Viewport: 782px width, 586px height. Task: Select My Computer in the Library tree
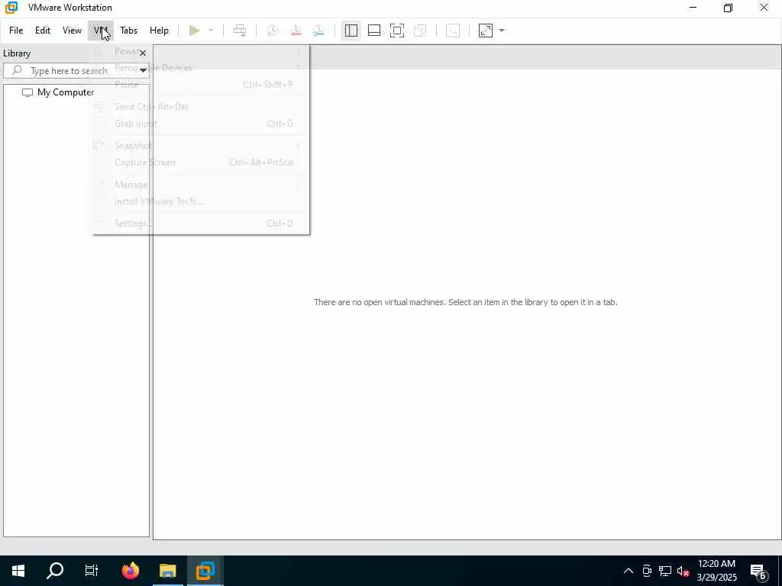[x=66, y=92]
